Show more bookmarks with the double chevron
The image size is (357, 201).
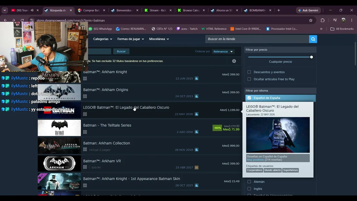click(x=321, y=29)
